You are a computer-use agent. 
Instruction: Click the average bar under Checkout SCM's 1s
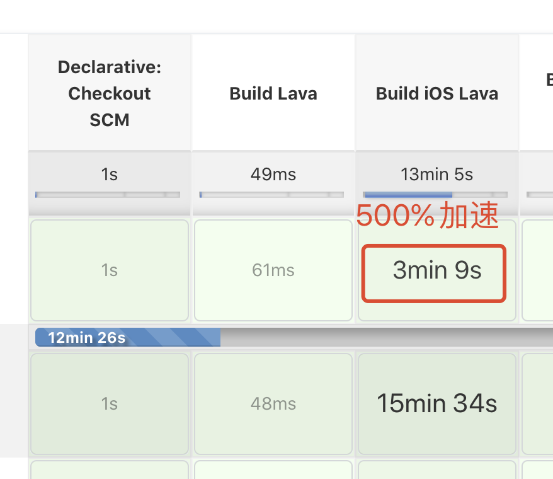[x=108, y=195]
